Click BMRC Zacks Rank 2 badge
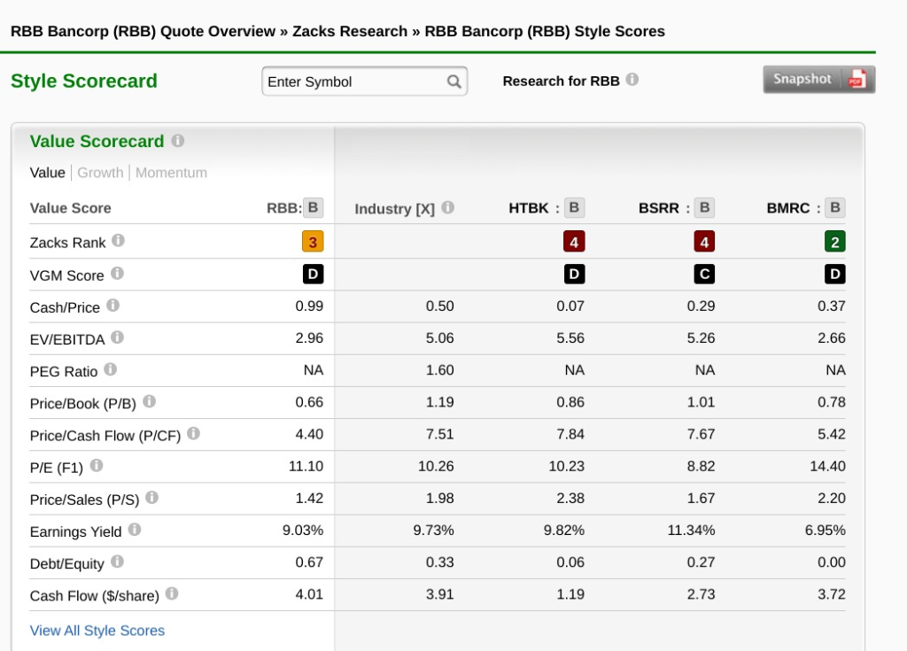 click(834, 241)
